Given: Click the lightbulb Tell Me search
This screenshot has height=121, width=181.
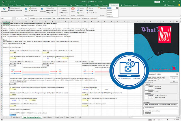Looking at the screenshot, I should point(121,5).
